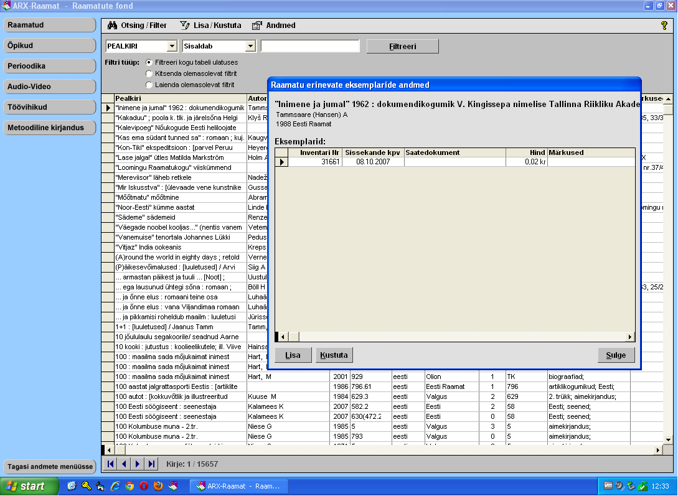Open the Lisa / Kustuta menu
Image resolution: width=678 pixels, height=496 pixels.
click(x=210, y=26)
